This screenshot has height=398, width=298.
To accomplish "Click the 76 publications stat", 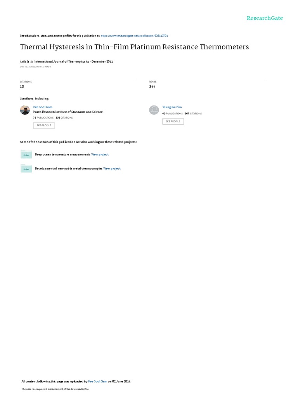I will coord(43,118).
